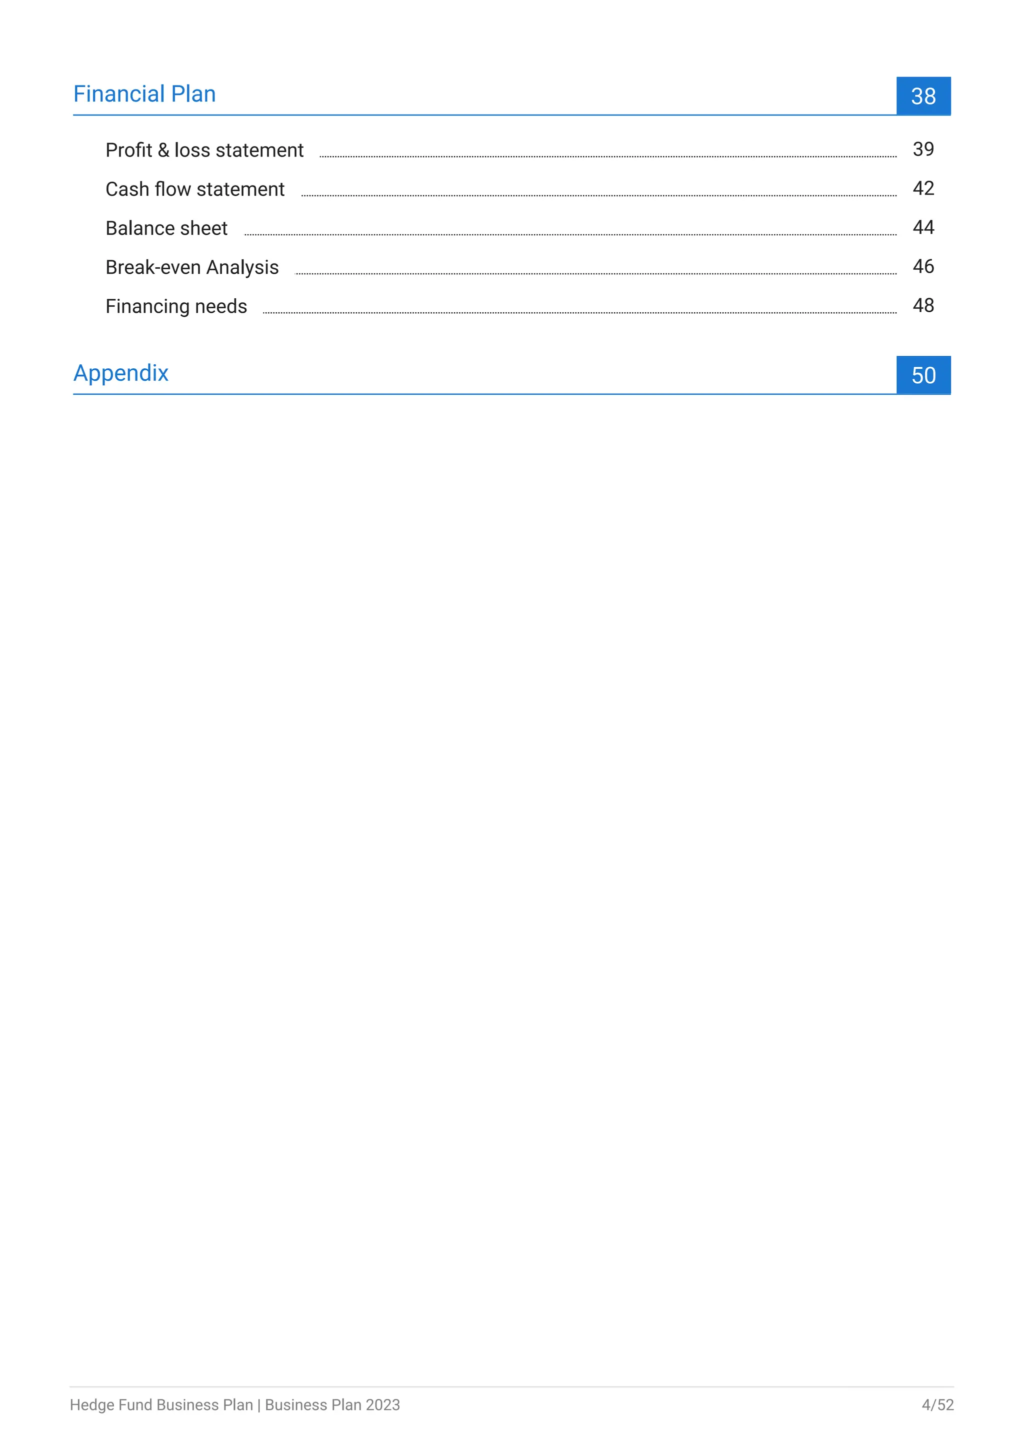This screenshot has height=1449, width=1024.
Task: Go to Profit & loss statement entry
Action: click(204, 150)
